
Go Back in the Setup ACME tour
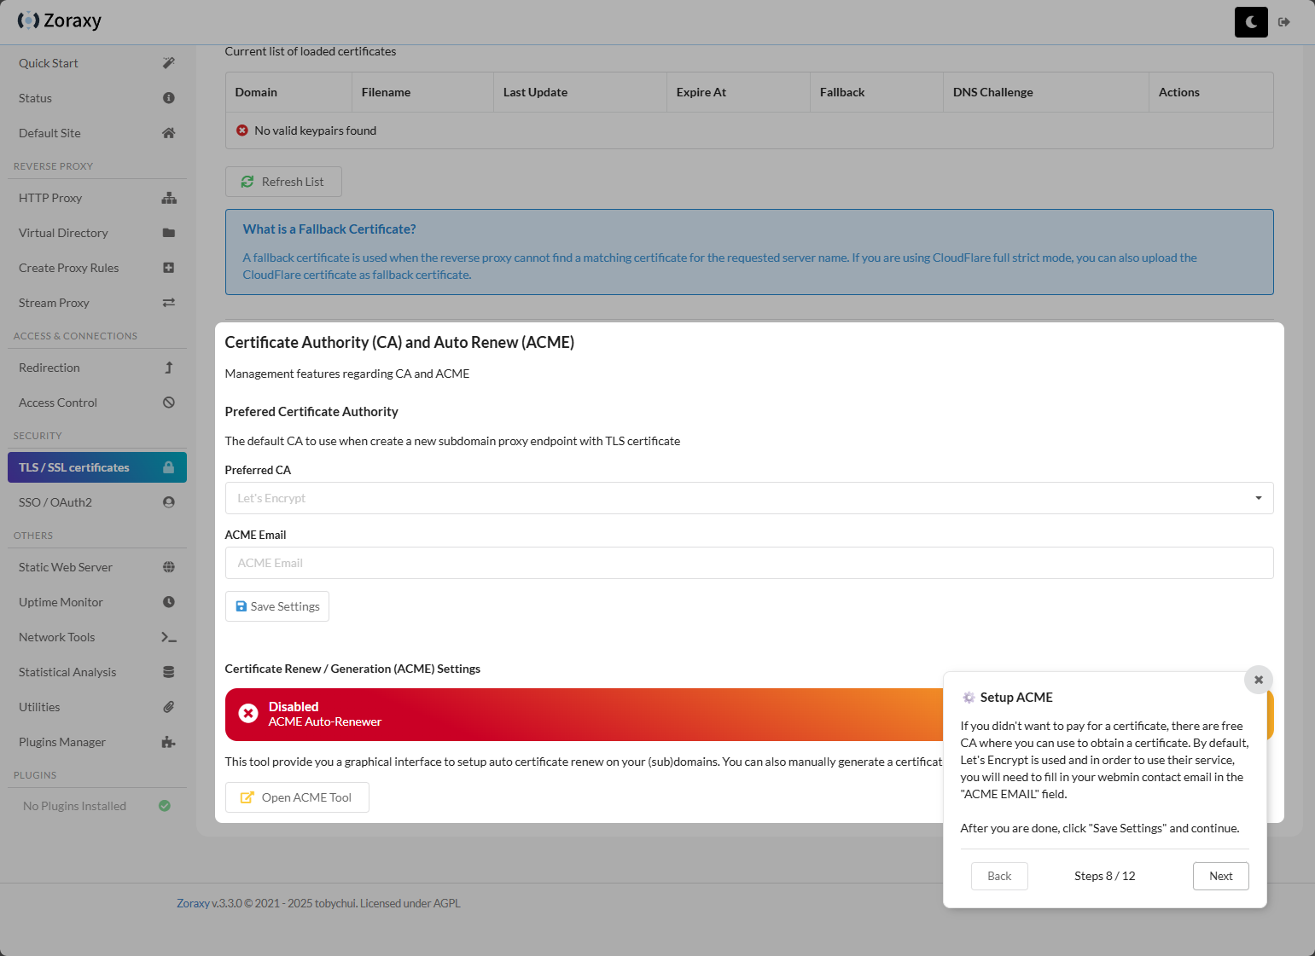[999, 876]
